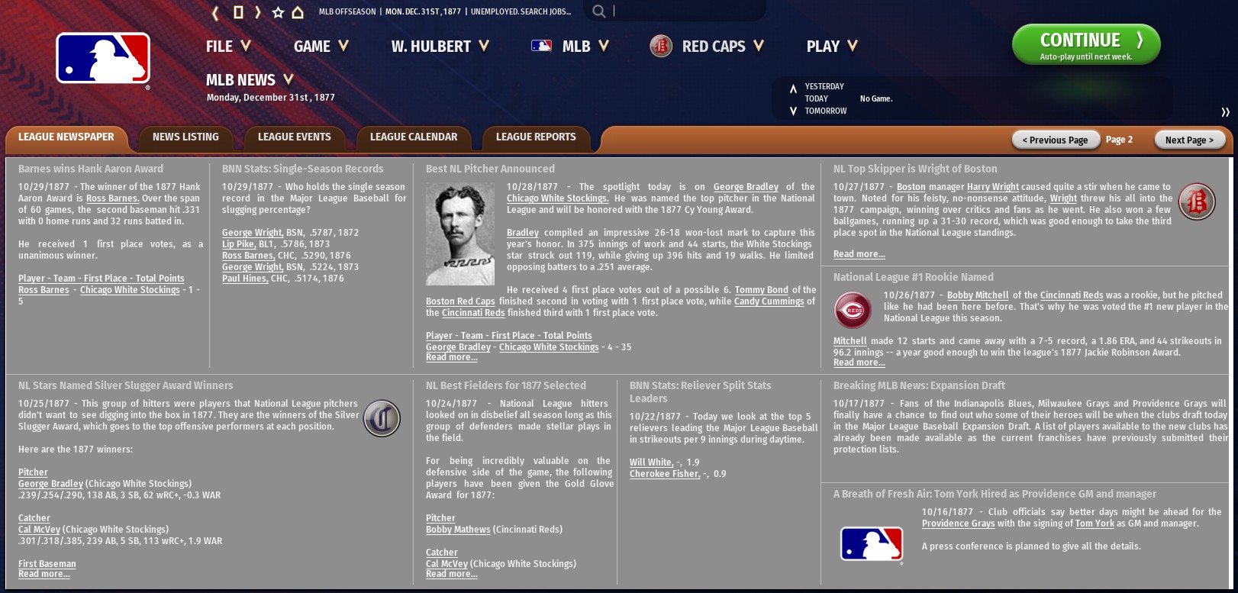Click the forward navigation arrow icon
Viewport: 1238px width, 593px height.
tap(258, 12)
